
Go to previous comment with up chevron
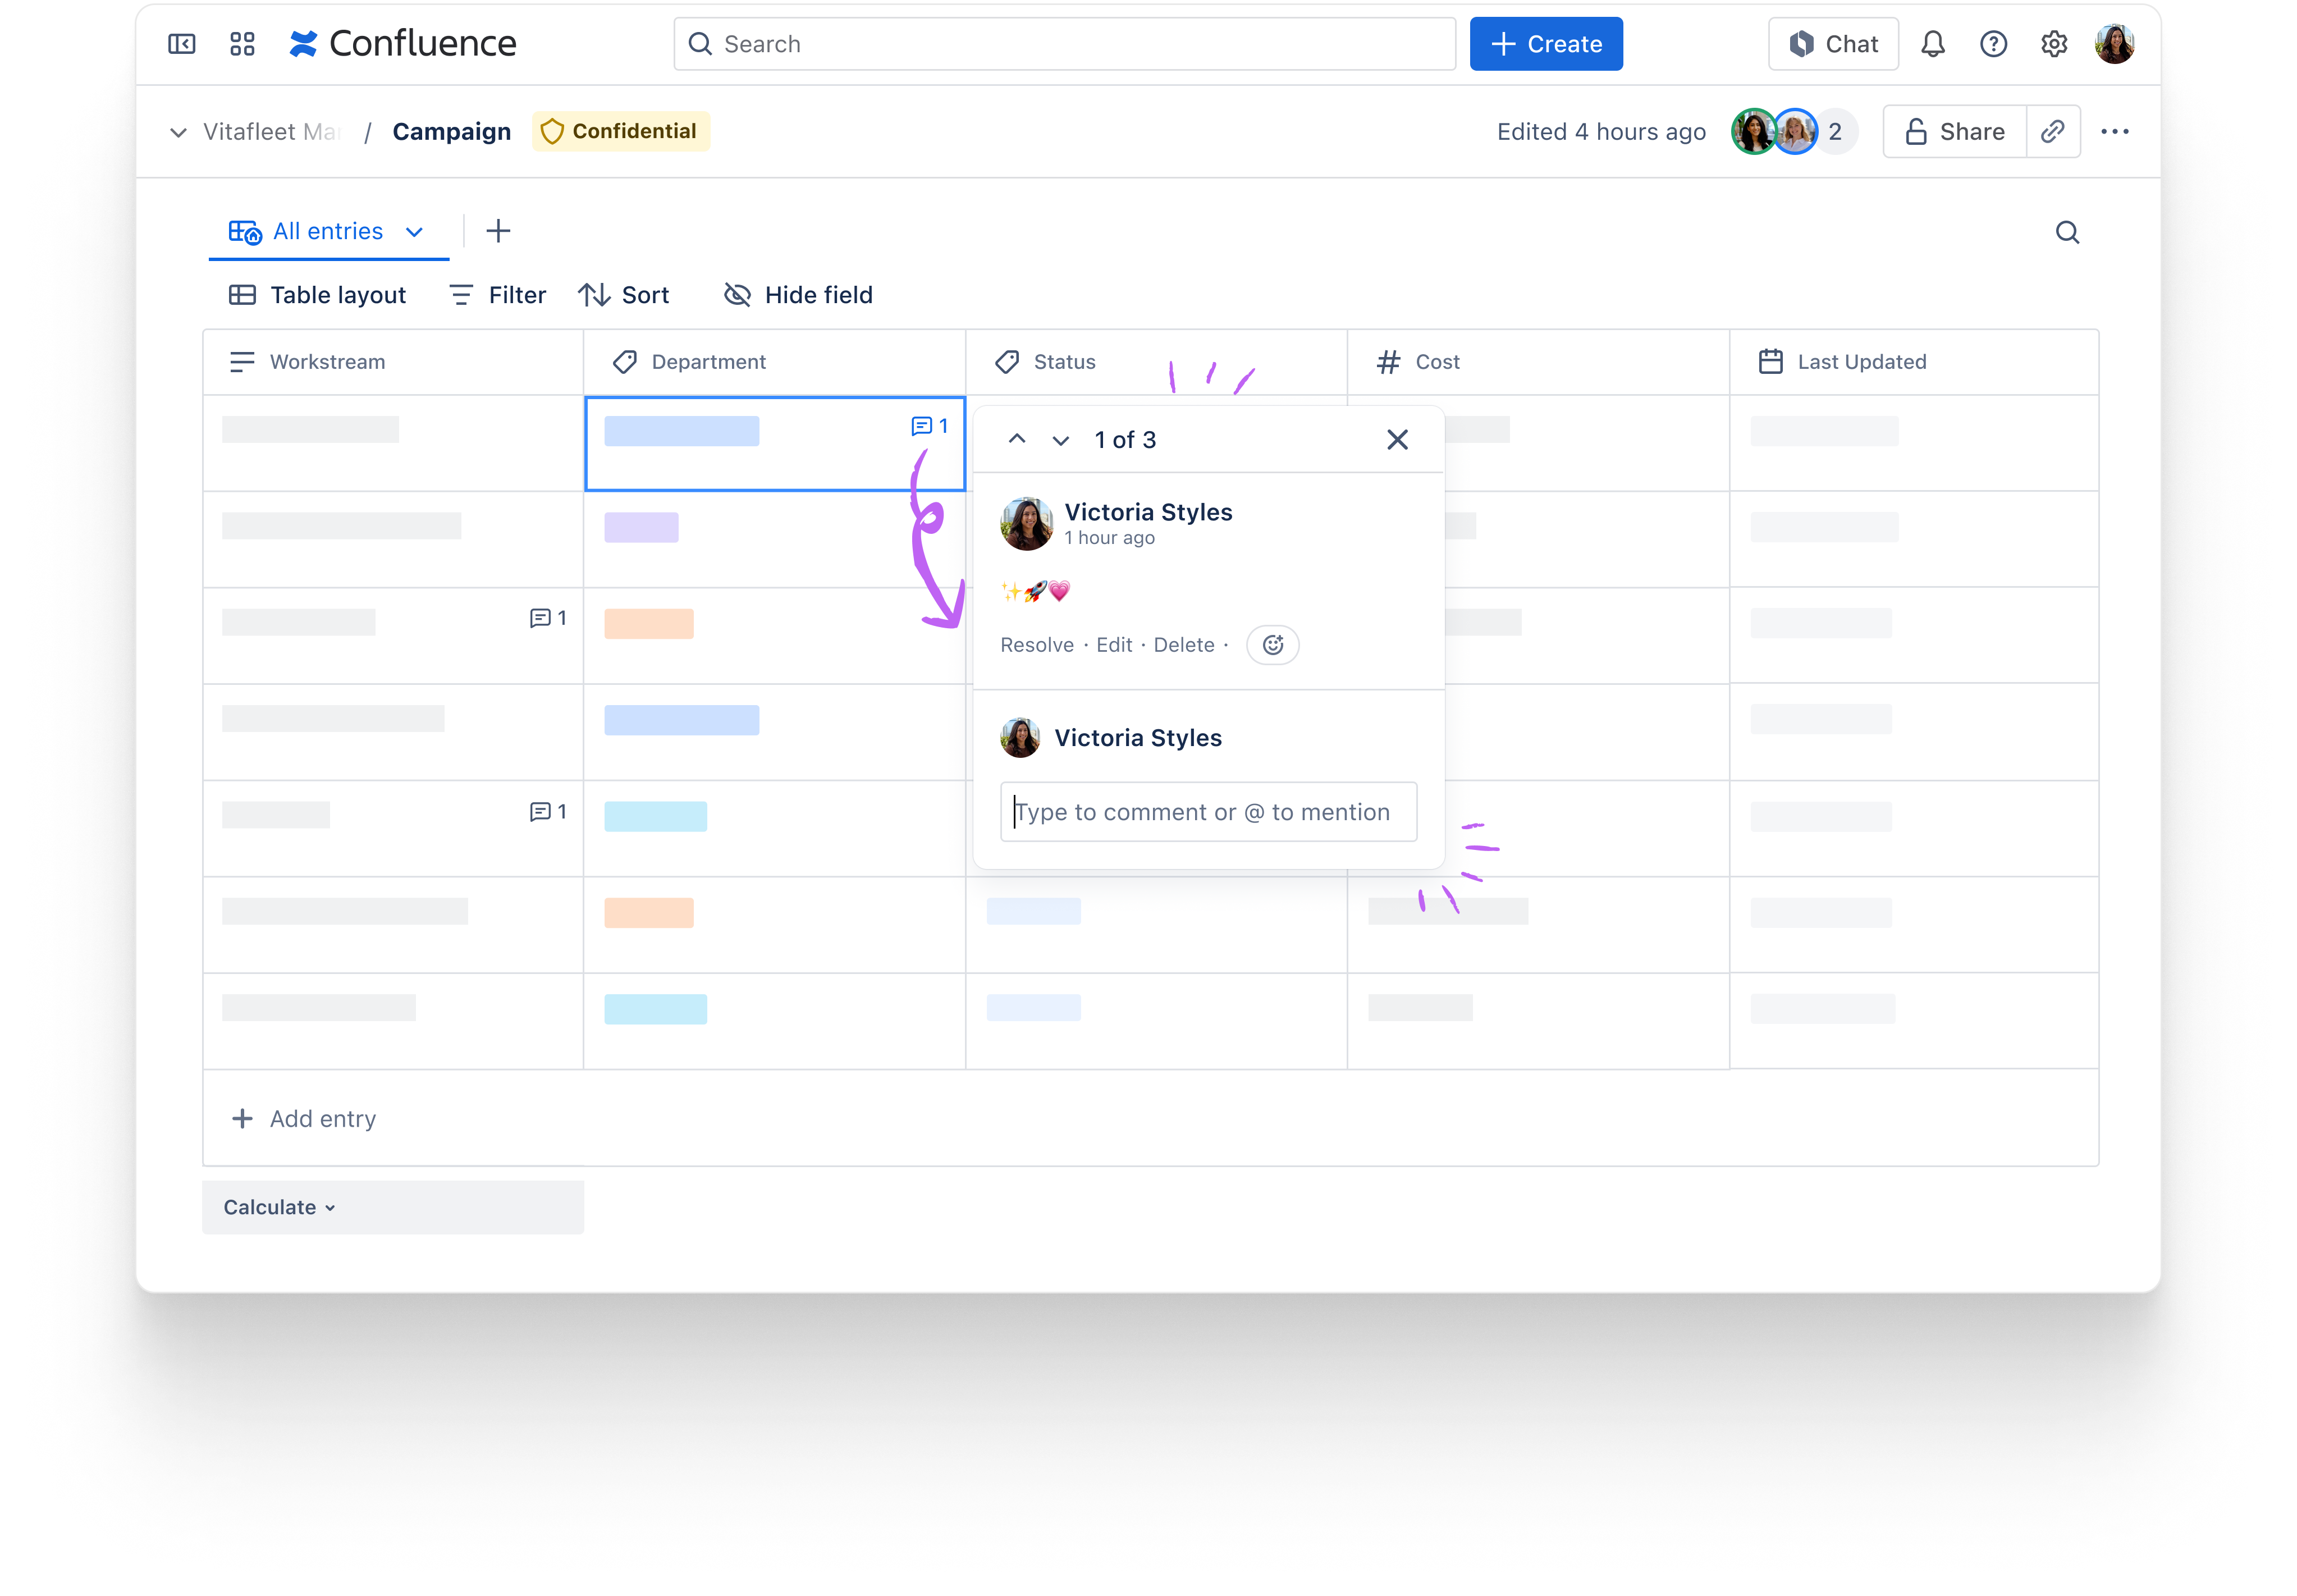(1016, 439)
